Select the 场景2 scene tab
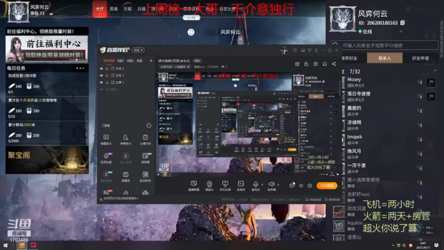Viewport: 444px width, 250px height. point(130,61)
